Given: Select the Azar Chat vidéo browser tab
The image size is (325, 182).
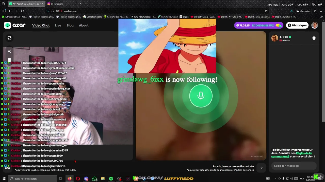Looking at the screenshot, I should [26, 4].
